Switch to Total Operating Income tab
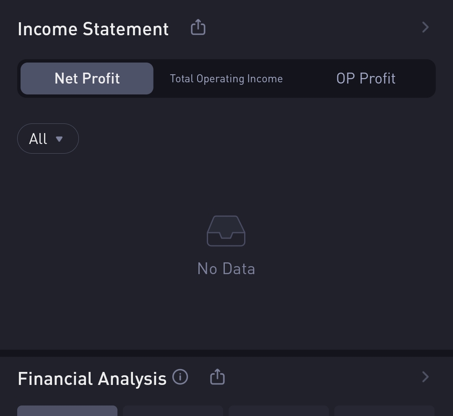 [226, 78]
